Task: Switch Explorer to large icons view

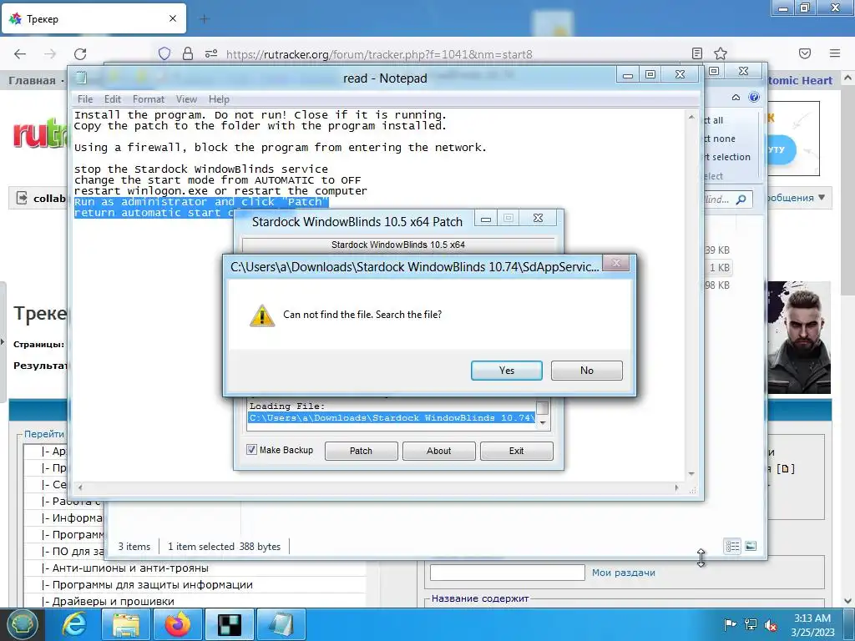Action: coord(751,546)
